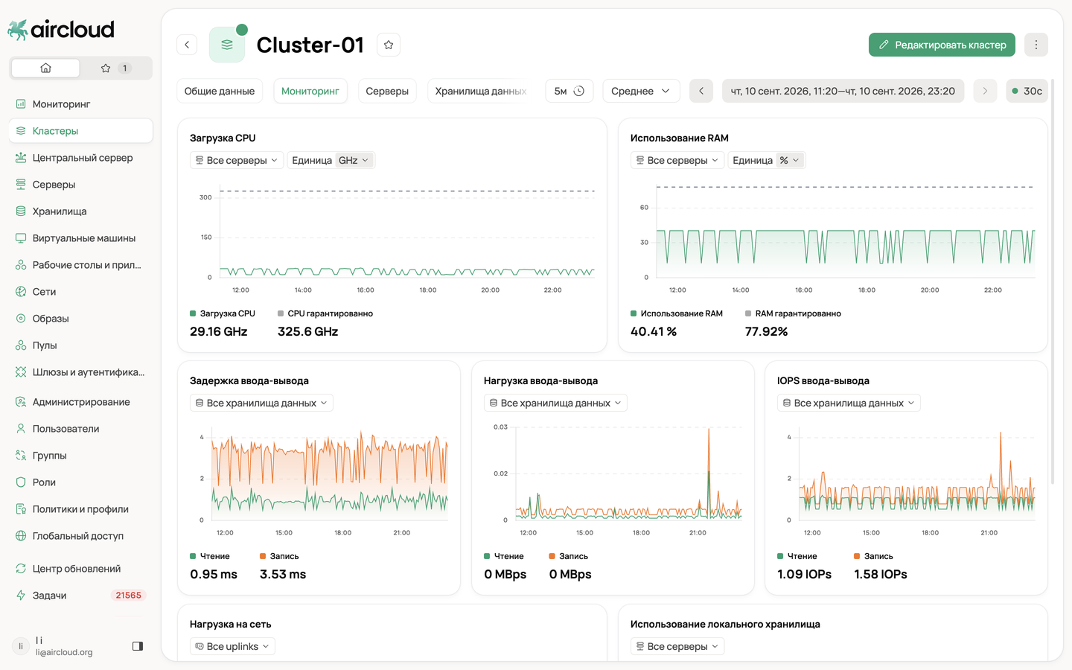Add Cluster-01 to favorites with star
This screenshot has height=670, width=1072.
(389, 45)
